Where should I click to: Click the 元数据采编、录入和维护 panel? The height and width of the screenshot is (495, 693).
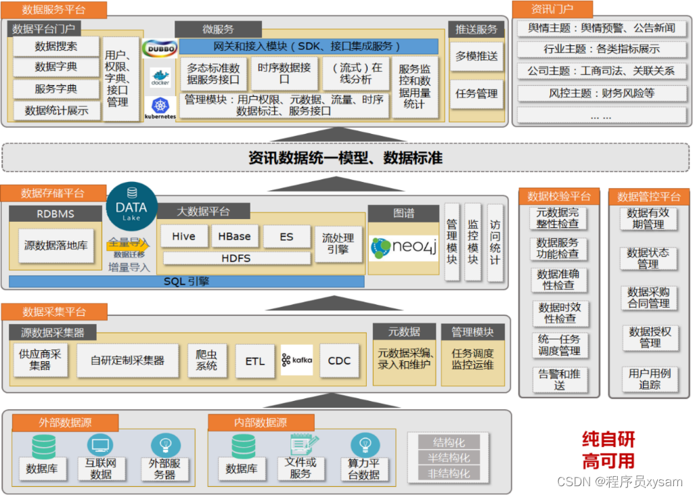[405, 362]
